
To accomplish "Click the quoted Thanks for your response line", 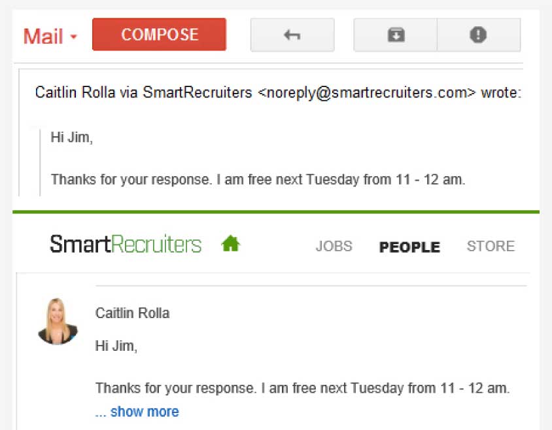I will point(258,179).
